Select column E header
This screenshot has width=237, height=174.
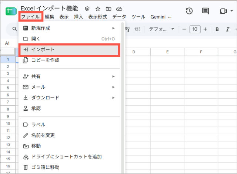tap(167, 52)
